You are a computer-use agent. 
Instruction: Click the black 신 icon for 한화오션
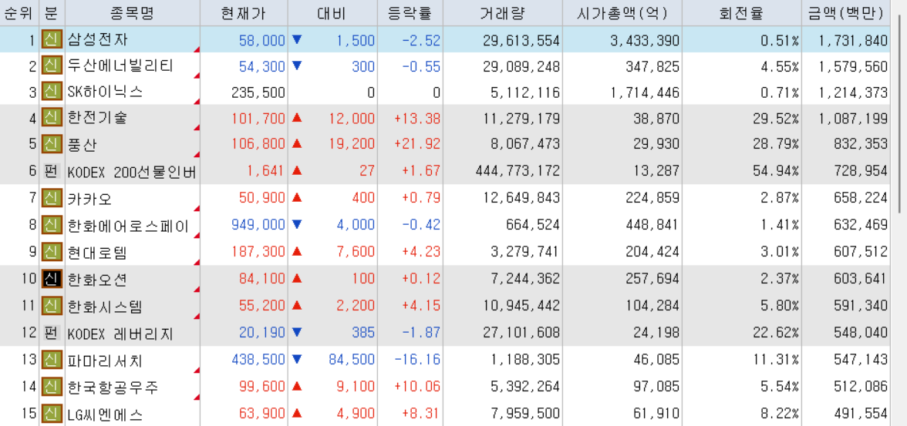pos(52,279)
